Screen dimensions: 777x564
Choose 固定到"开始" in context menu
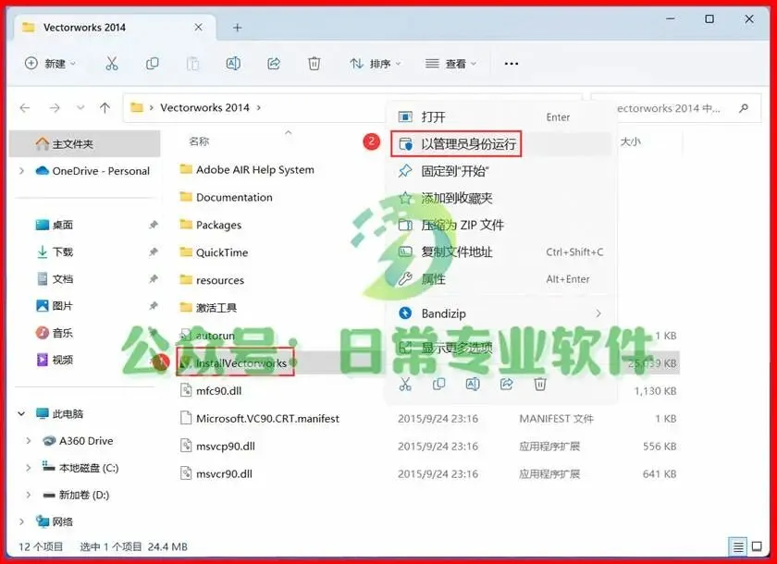501,171
